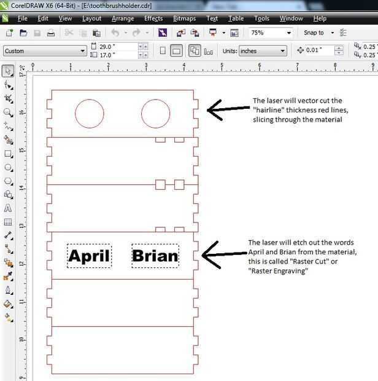This screenshot has width=378, height=381.
Task: Click the Search Content icon
Action: [163, 33]
